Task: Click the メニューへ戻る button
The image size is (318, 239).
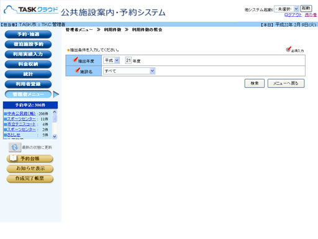Action: click(286, 83)
